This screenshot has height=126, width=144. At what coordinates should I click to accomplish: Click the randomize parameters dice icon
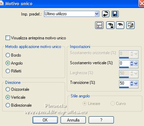point(130,25)
